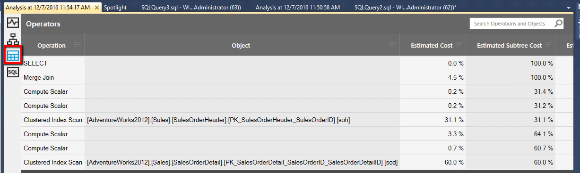Open the Analysis at 11:50:58 AM tab
This screenshot has width=580, height=173.
pyautogui.click(x=297, y=8)
